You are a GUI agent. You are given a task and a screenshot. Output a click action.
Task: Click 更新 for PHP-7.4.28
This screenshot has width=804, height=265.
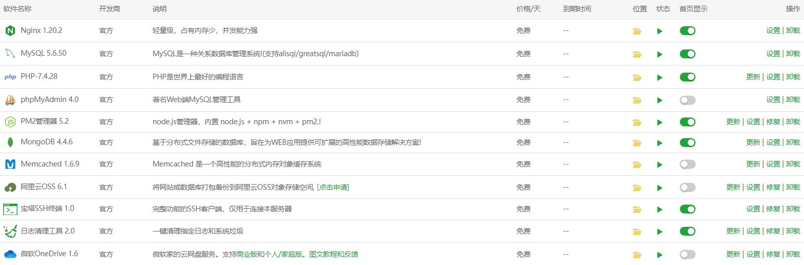tap(753, 77)
